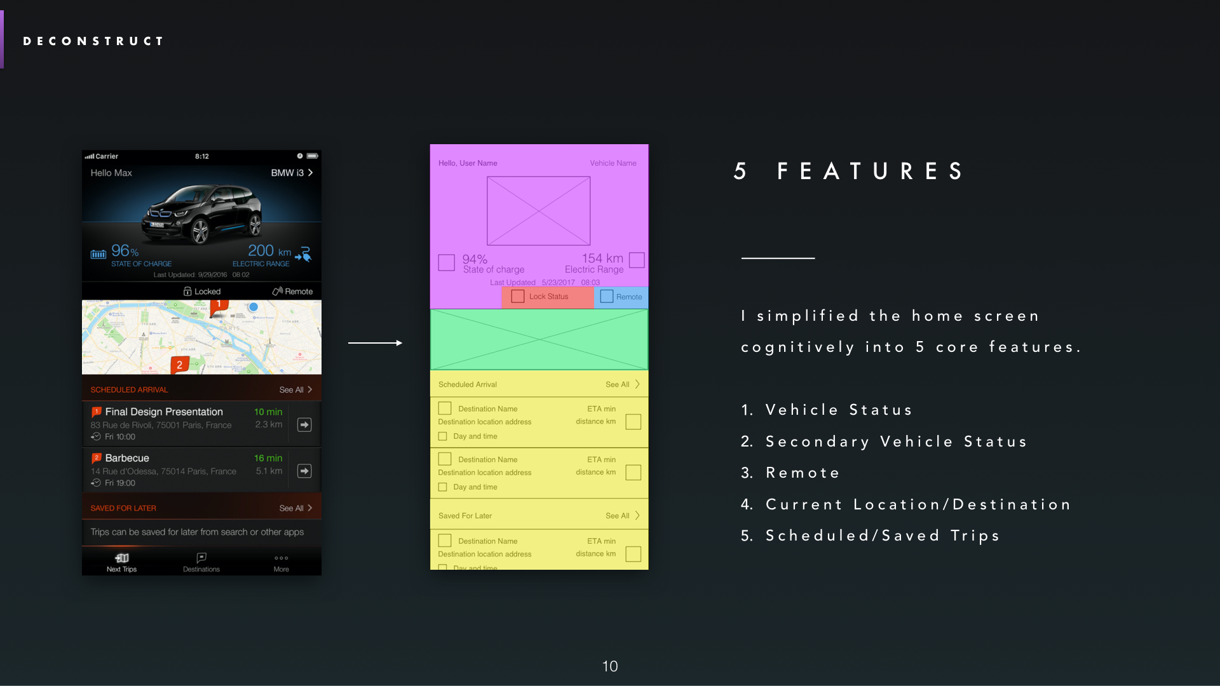Screen dimensions: 1220x686
Task: Select map pin number 1
Action: [x=219, y=306]
